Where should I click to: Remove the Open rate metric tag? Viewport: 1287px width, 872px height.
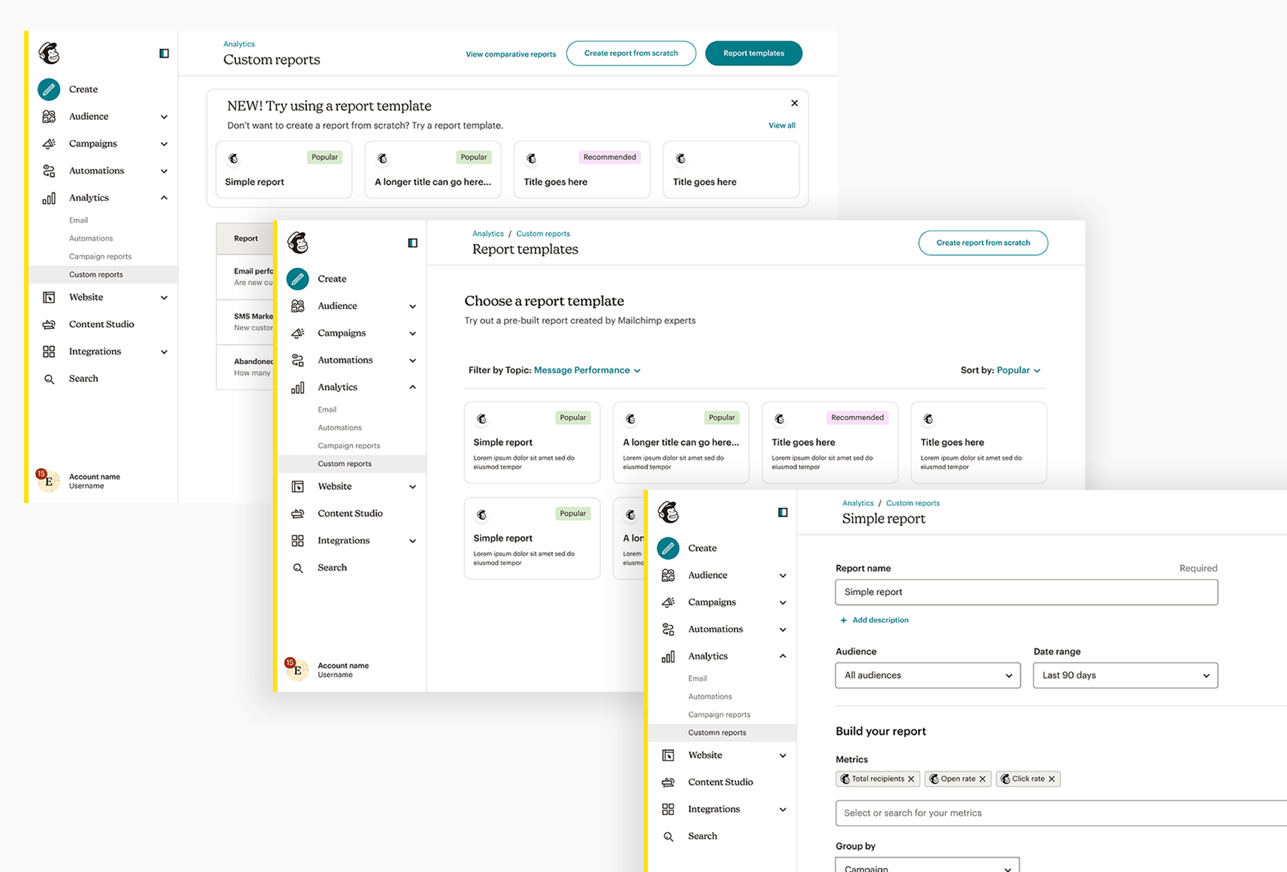point(983,779)
